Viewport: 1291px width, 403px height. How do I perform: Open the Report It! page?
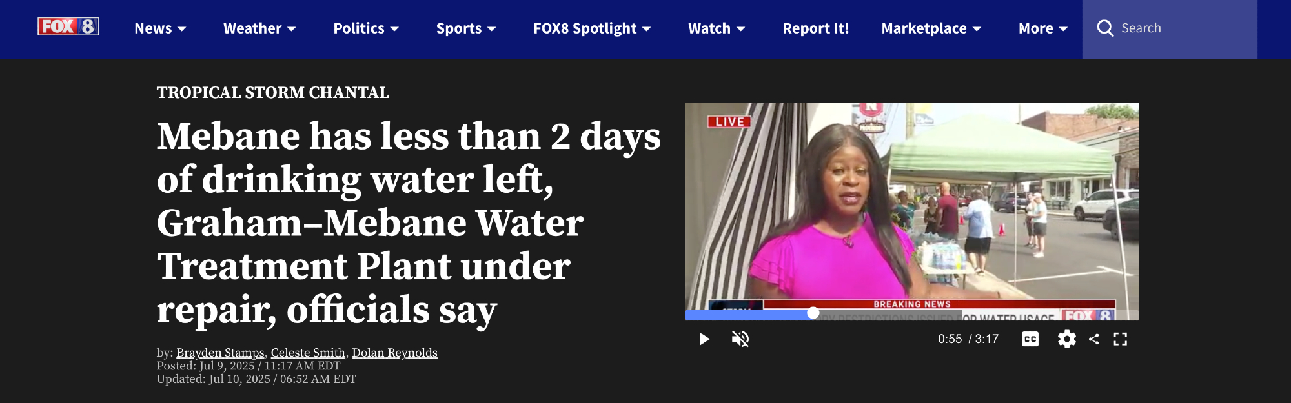[x=816, y=28]
